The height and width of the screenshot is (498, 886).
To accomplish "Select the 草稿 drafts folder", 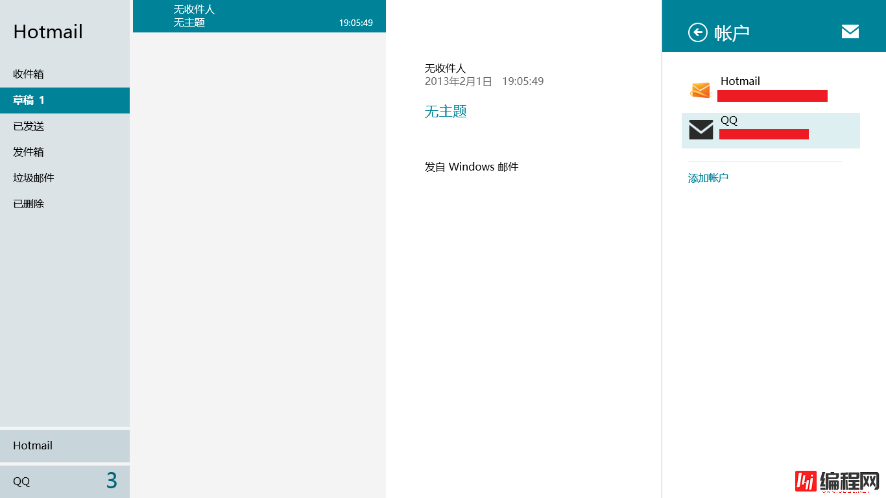I will [x=65, y=100].
